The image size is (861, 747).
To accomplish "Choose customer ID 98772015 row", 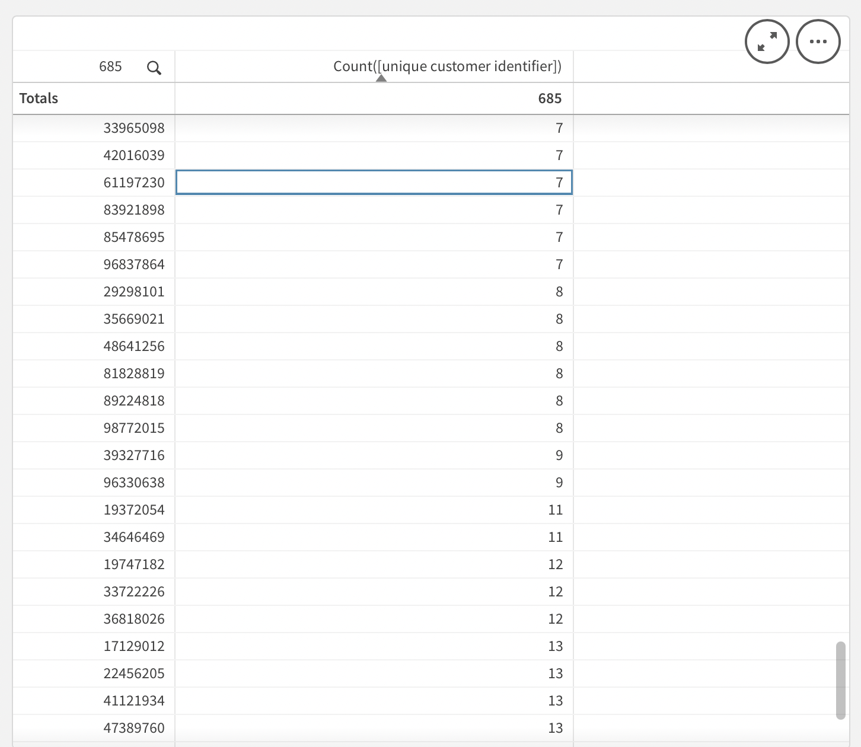I will (x=134, y=428).
